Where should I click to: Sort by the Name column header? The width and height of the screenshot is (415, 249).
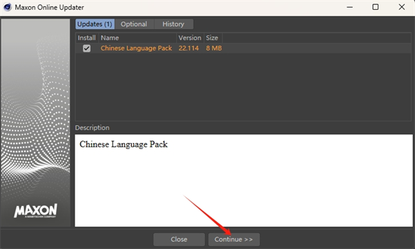coord(138,38)
